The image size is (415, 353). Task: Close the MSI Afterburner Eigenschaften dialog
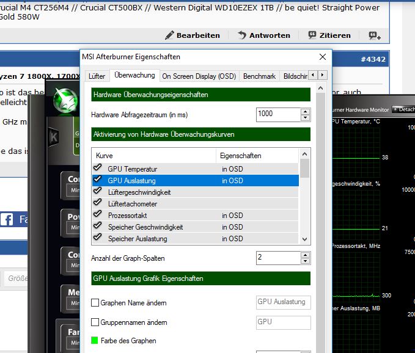[x=322, y=57]
